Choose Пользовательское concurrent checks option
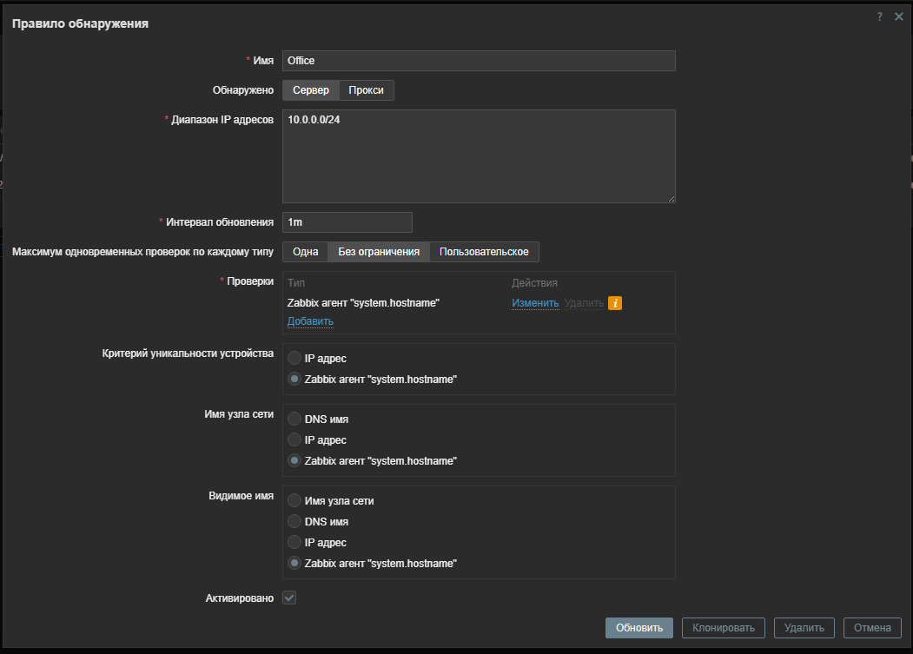 (x=484, y=252)
